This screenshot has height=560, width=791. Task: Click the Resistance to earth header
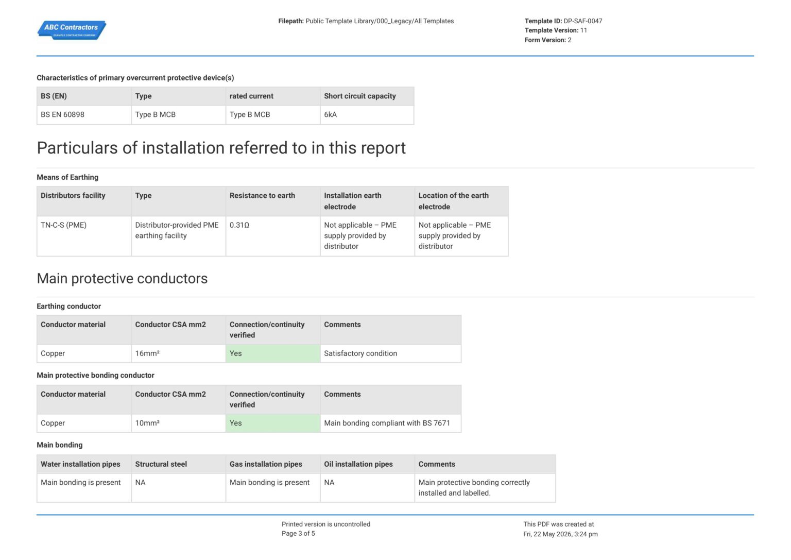click(272, 201)
